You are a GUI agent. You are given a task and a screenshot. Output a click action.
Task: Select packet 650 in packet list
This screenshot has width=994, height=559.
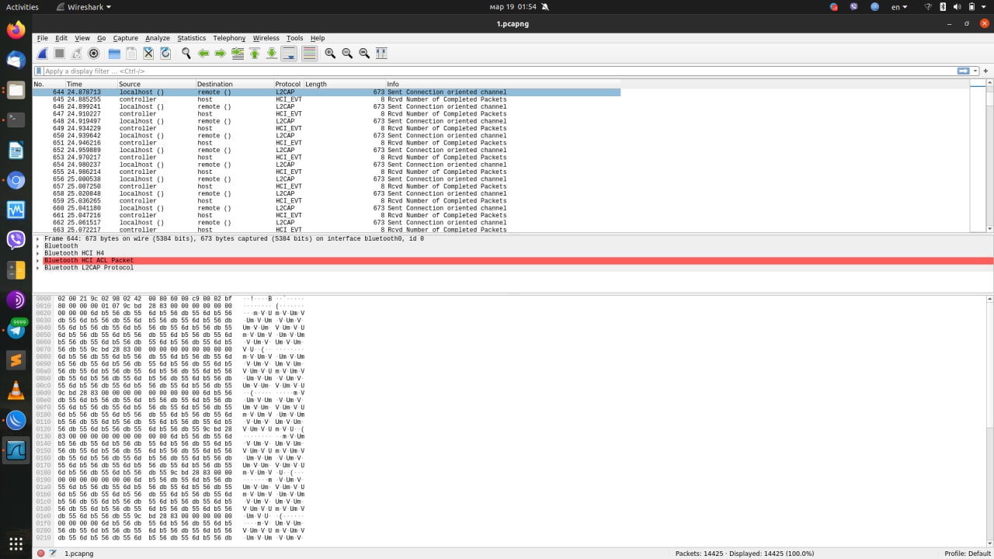click(326, 136)
